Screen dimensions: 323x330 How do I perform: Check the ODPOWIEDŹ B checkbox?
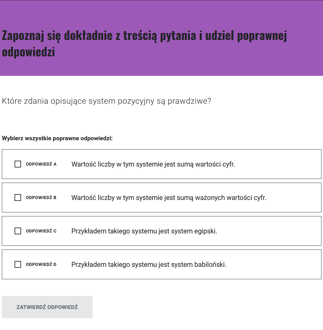(x=18, y=198)
